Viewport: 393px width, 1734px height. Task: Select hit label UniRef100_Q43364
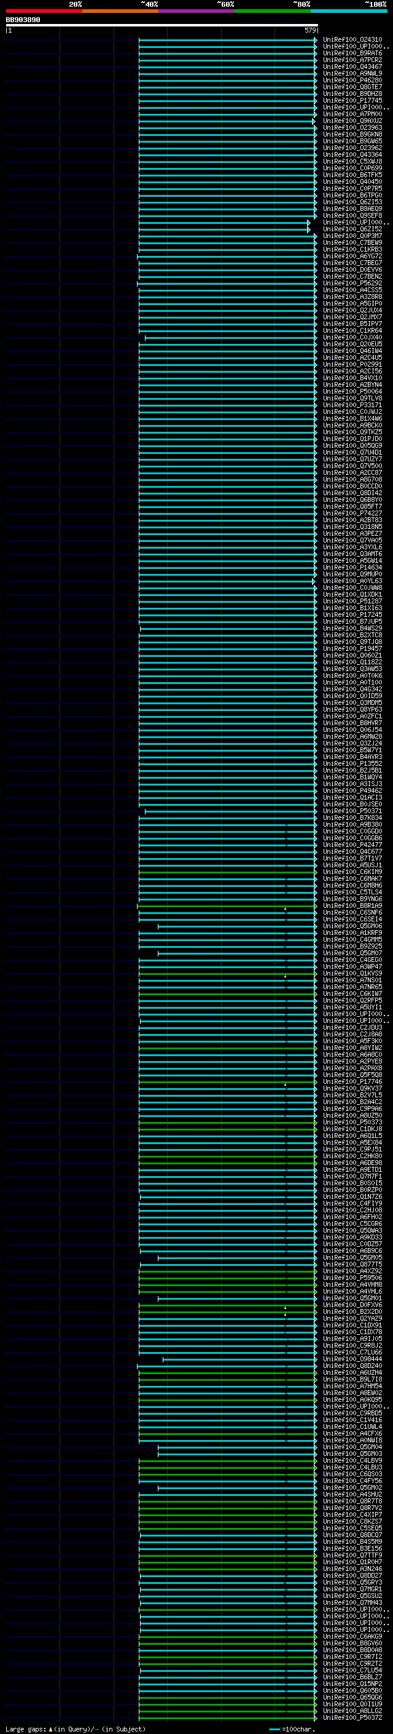click(x=352, y=155)
